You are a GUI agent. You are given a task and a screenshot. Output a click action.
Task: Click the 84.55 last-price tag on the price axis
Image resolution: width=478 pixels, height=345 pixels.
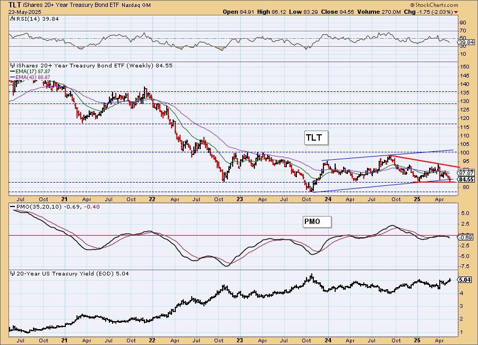[466, 179]
